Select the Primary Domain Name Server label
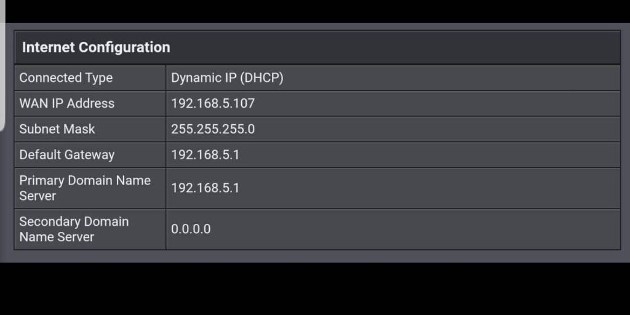Image resolution: width=630 pixels, height=315 pixels. [x=85, y=188]
